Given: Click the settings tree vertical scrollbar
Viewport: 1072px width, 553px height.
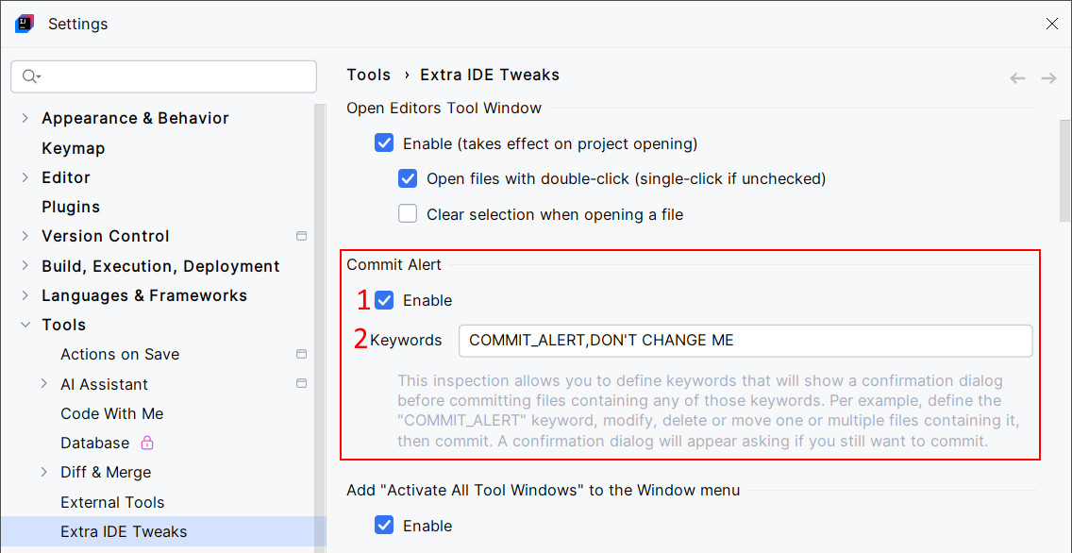Looking at the screenshot, I should (319, 328).
